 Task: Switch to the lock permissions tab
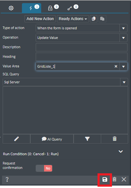pyautogui.click(x=50, y=8)
